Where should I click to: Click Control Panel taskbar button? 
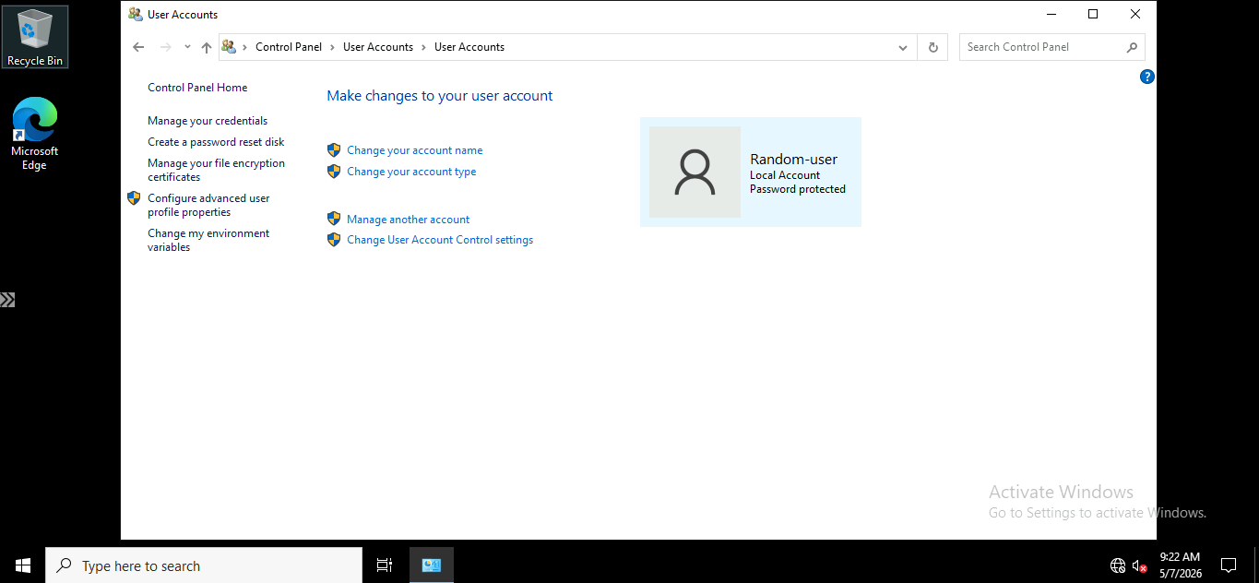tap(432, 565)
